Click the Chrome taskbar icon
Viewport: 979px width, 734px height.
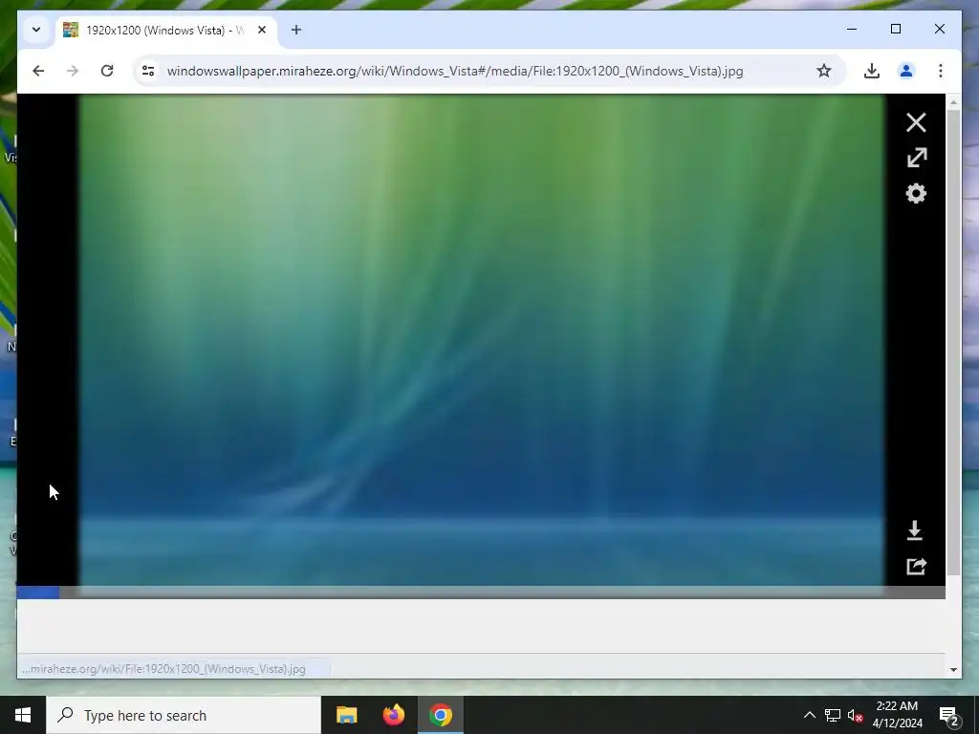pos(440,715)
